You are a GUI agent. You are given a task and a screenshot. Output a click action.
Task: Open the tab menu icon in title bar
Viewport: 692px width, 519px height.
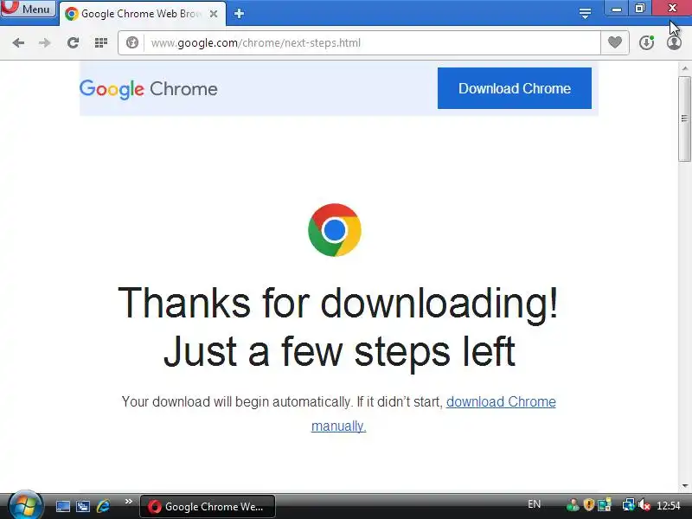585,14
